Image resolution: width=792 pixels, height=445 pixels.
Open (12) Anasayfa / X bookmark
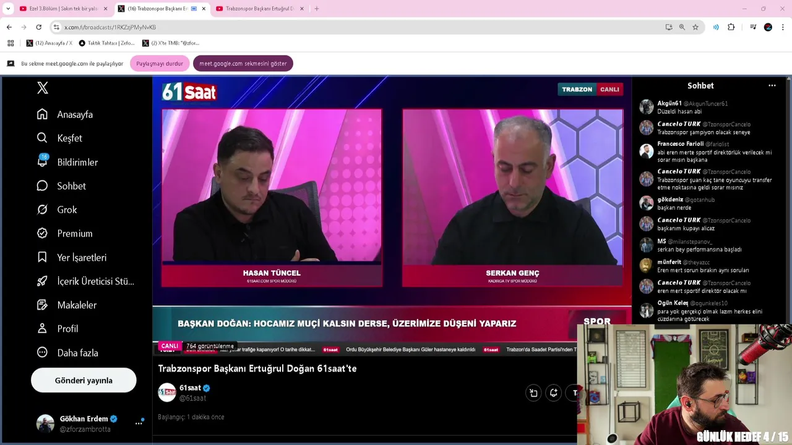pos(49,43)
